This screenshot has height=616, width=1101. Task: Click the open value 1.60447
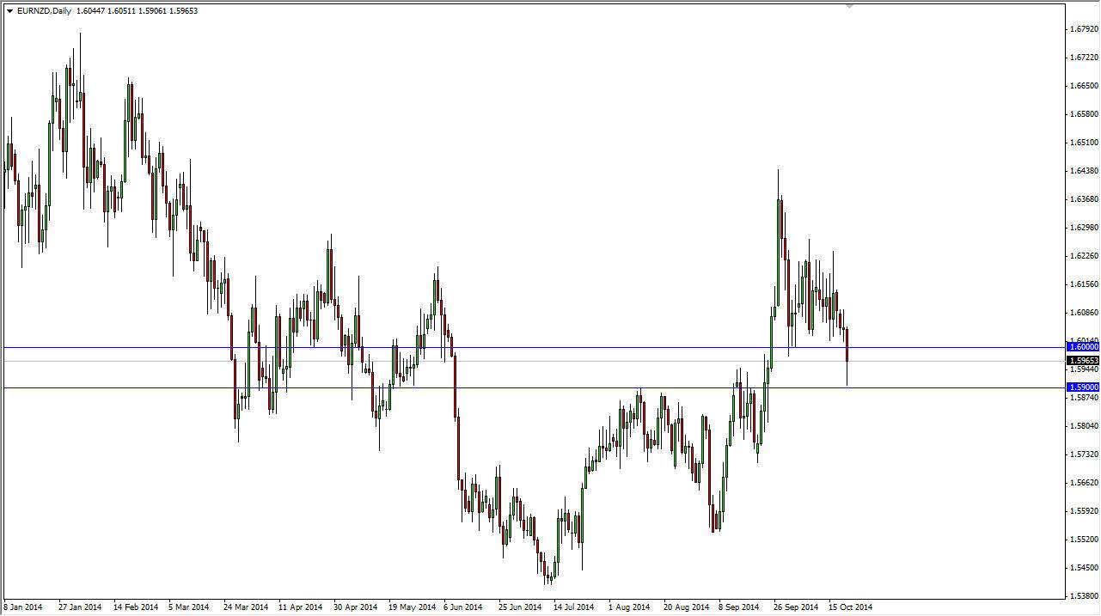pos(90,10)
